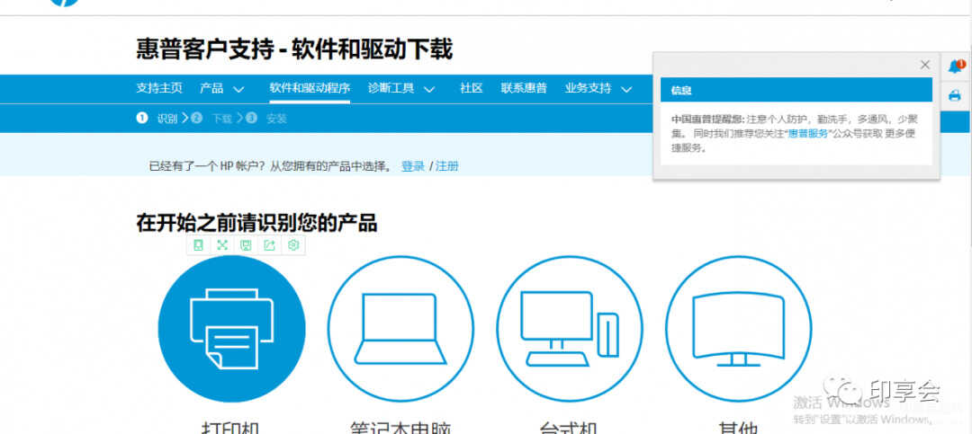Click the first green image-toolbar icon

[x=198, y=245]
